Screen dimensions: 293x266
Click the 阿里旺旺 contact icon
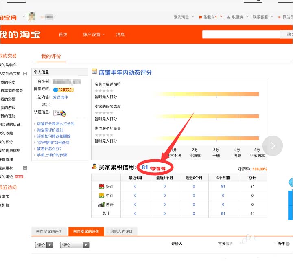click(63, 90)
